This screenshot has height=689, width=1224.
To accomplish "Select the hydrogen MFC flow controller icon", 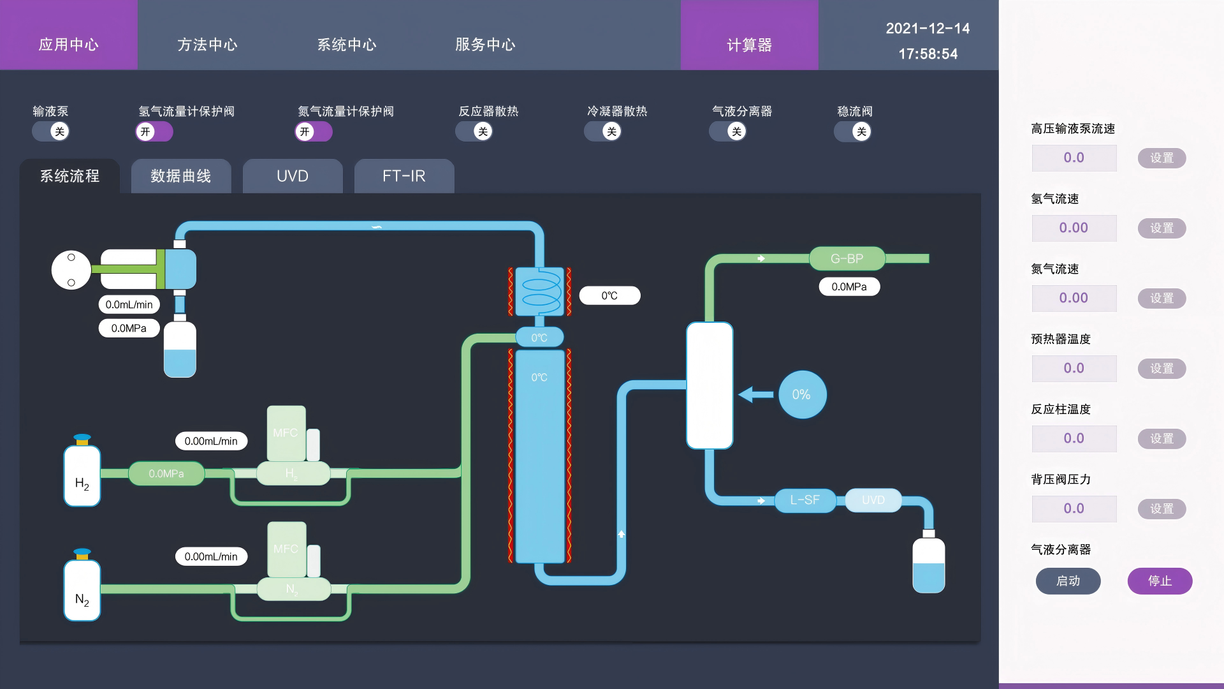I will (x=286, y=434).
